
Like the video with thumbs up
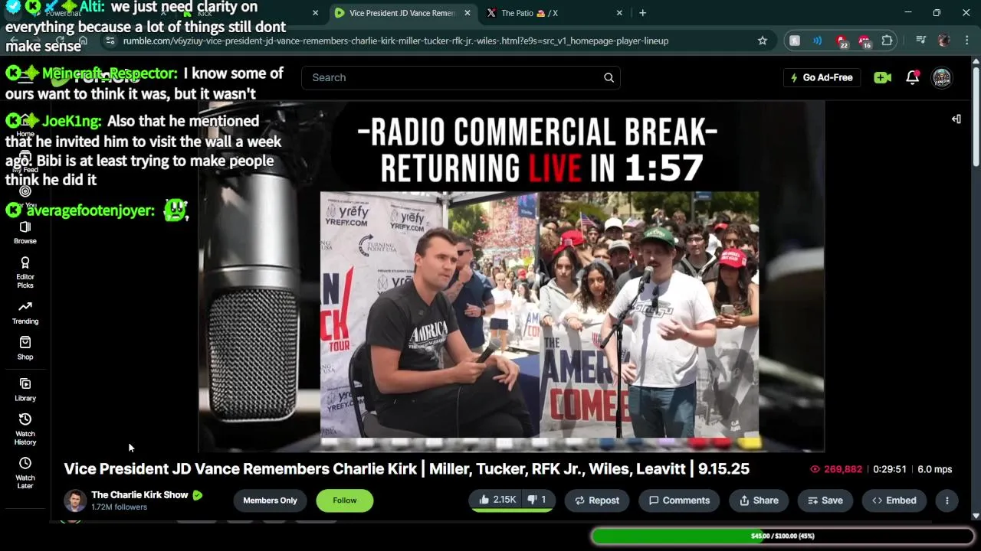click(496, 500)
